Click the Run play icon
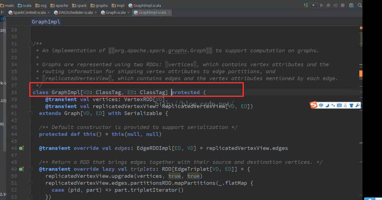Image resolution: width=382 pixels, height=200 pixels. point(322,5)
